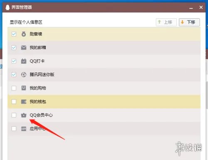Click the 显示在个人信息区 heading

[26, 22]
